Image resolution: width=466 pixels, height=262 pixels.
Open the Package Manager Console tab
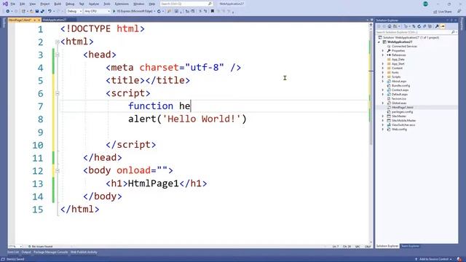[x=50, y=253]
